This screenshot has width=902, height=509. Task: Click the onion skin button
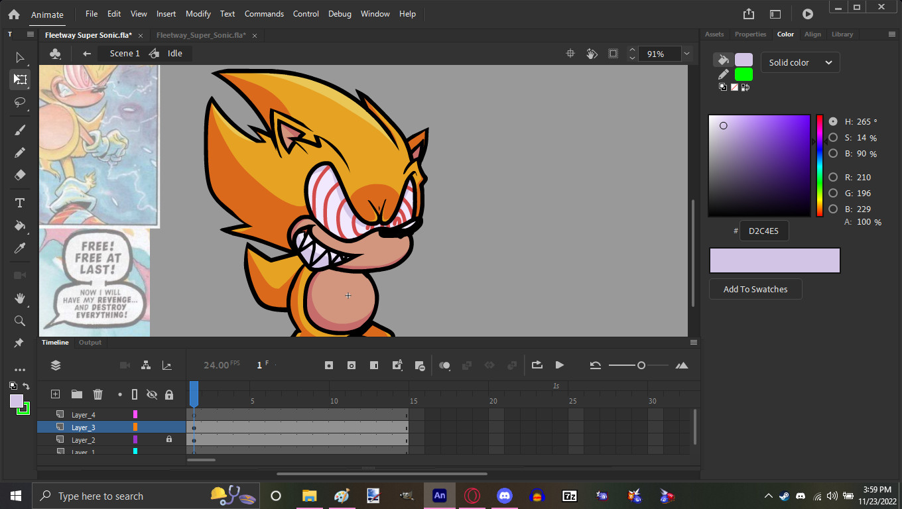(x=445, y=365)
